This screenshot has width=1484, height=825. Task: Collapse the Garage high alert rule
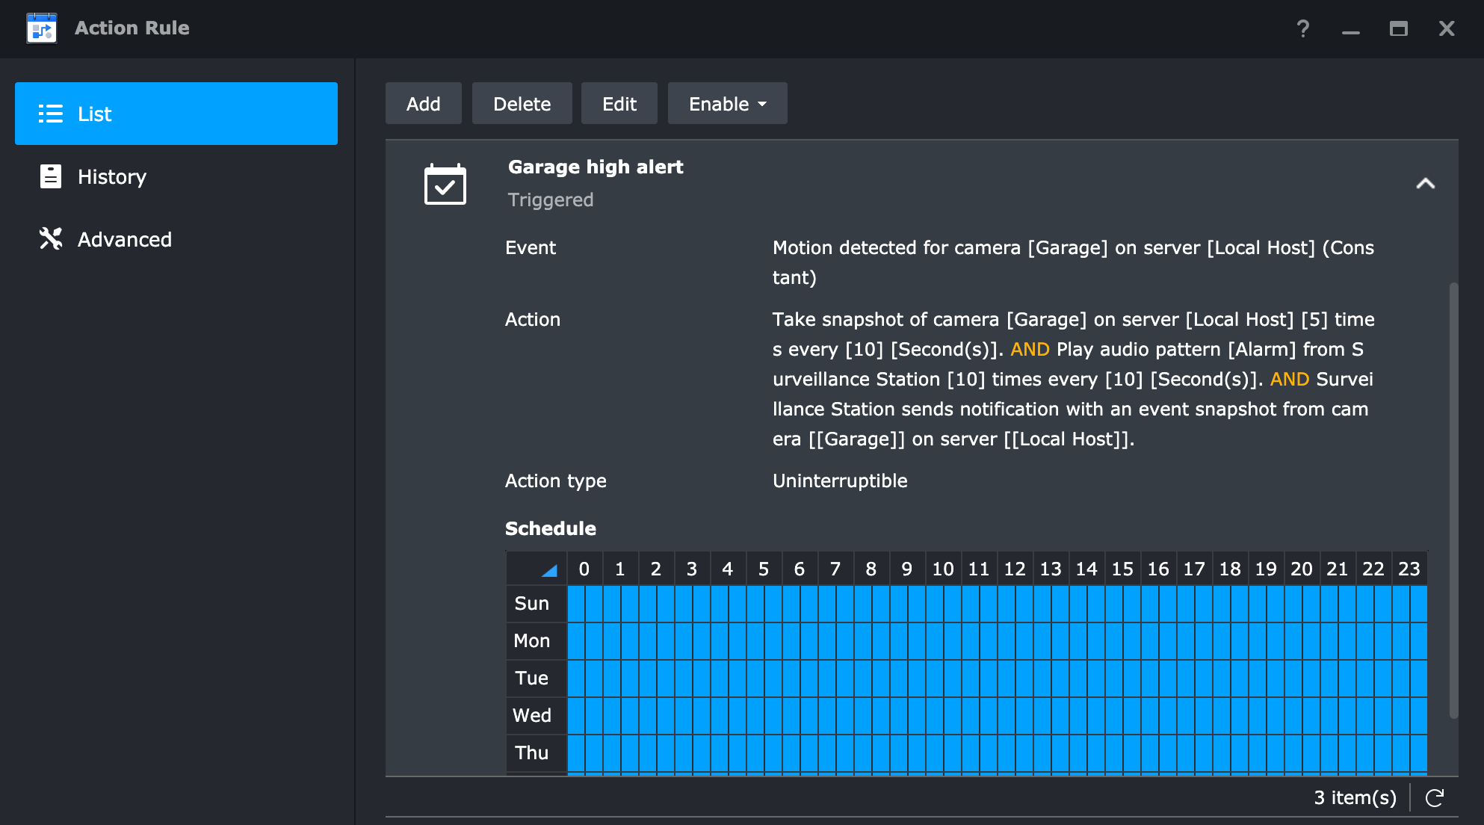click(1426, 183)
